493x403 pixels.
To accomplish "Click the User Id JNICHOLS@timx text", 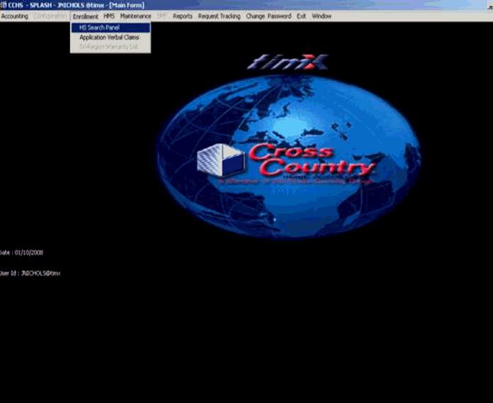I will [x=30, y=273].
